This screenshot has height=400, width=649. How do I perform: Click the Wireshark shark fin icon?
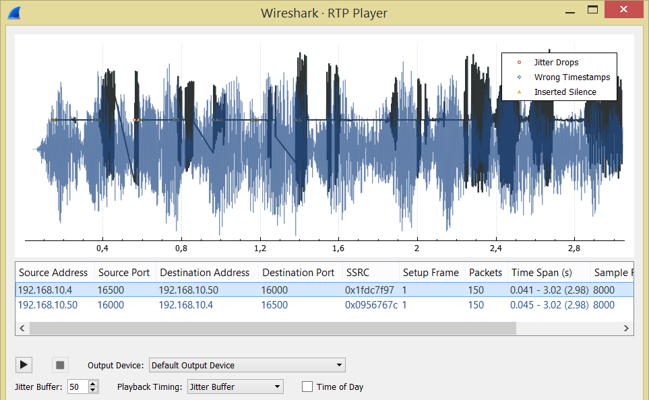pos(14,13)
